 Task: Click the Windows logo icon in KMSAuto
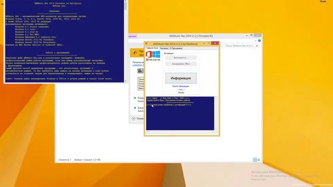(156, 54)
